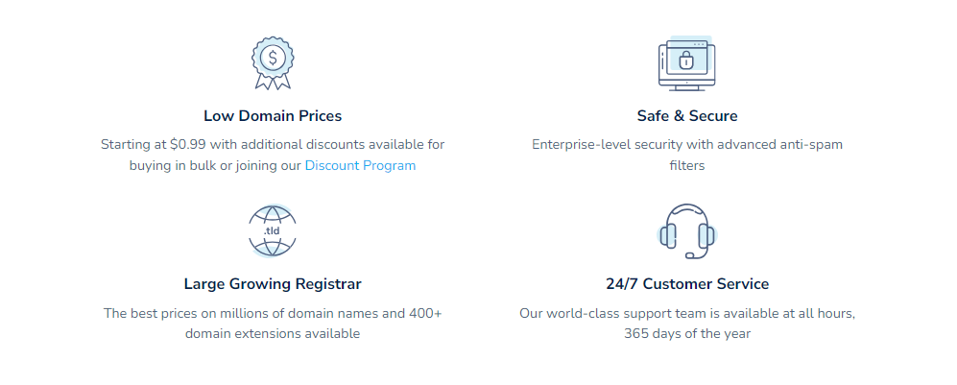Click the "24/7 Customer Service" heading

coord(687,284)
